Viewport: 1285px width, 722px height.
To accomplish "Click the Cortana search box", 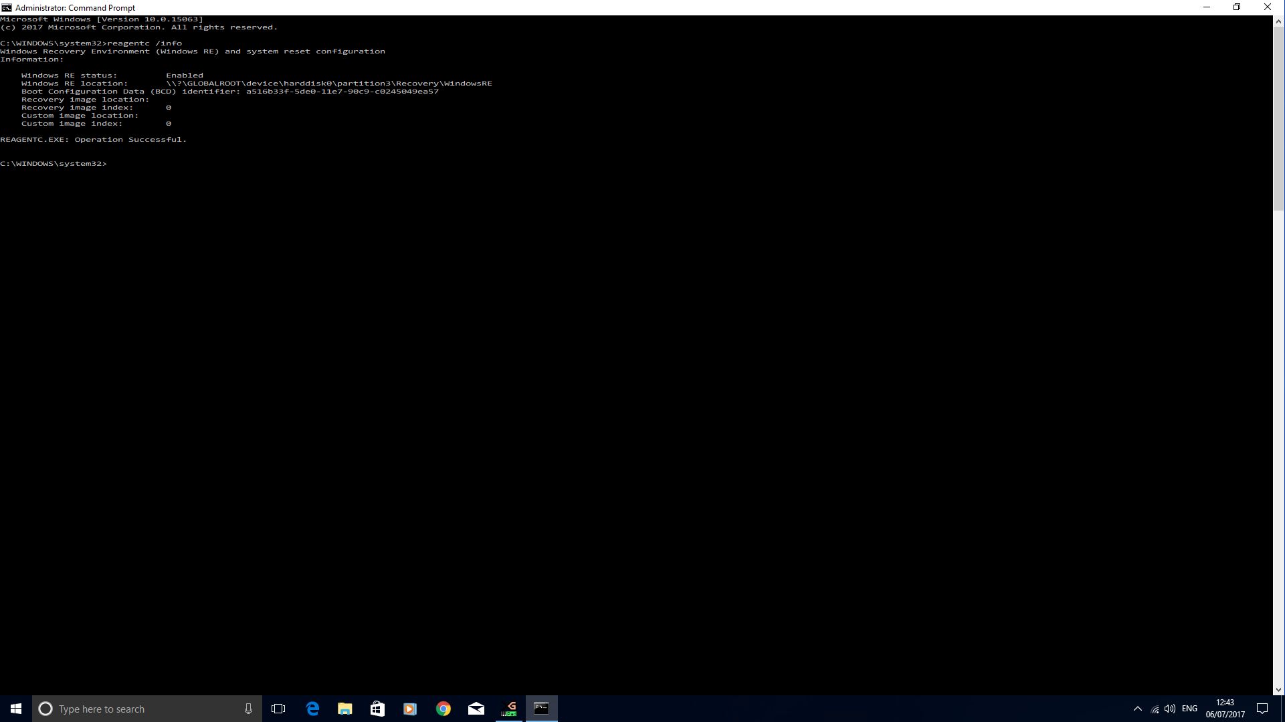I will [147, 709].
